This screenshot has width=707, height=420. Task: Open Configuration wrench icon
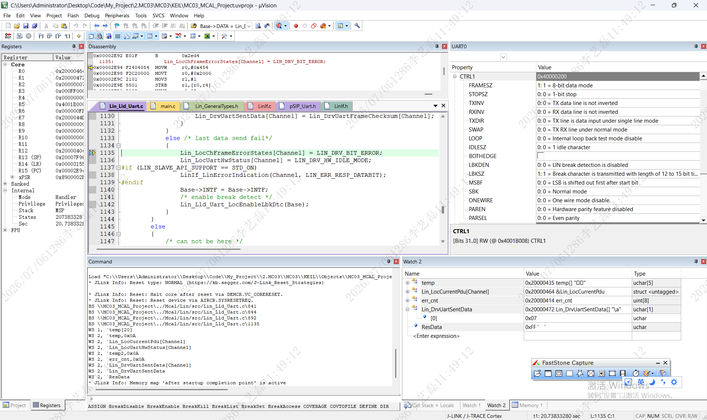pos(357,26)
